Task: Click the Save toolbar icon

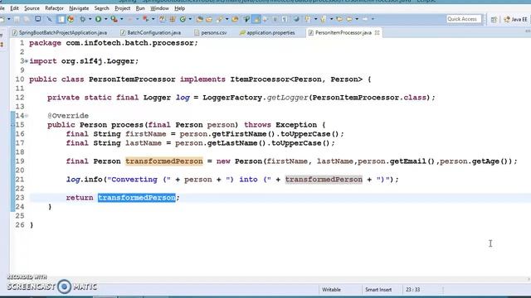Action: pyautogui.click(x=17, y=19)
